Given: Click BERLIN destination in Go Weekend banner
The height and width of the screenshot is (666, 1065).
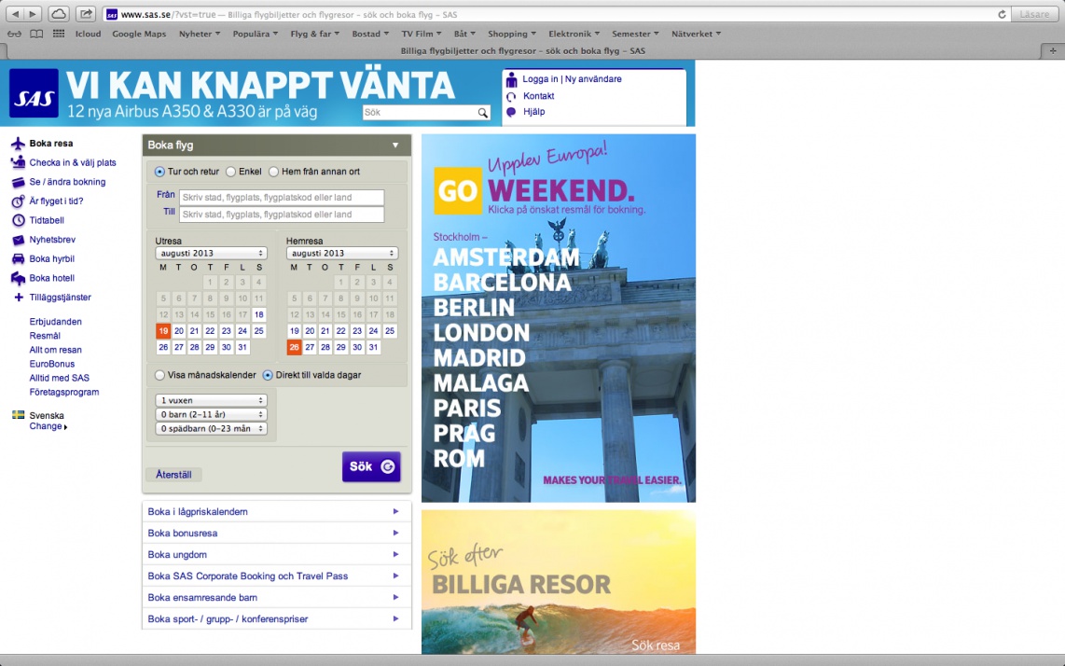Looking at the screenshot, I should tap(474, 308).
